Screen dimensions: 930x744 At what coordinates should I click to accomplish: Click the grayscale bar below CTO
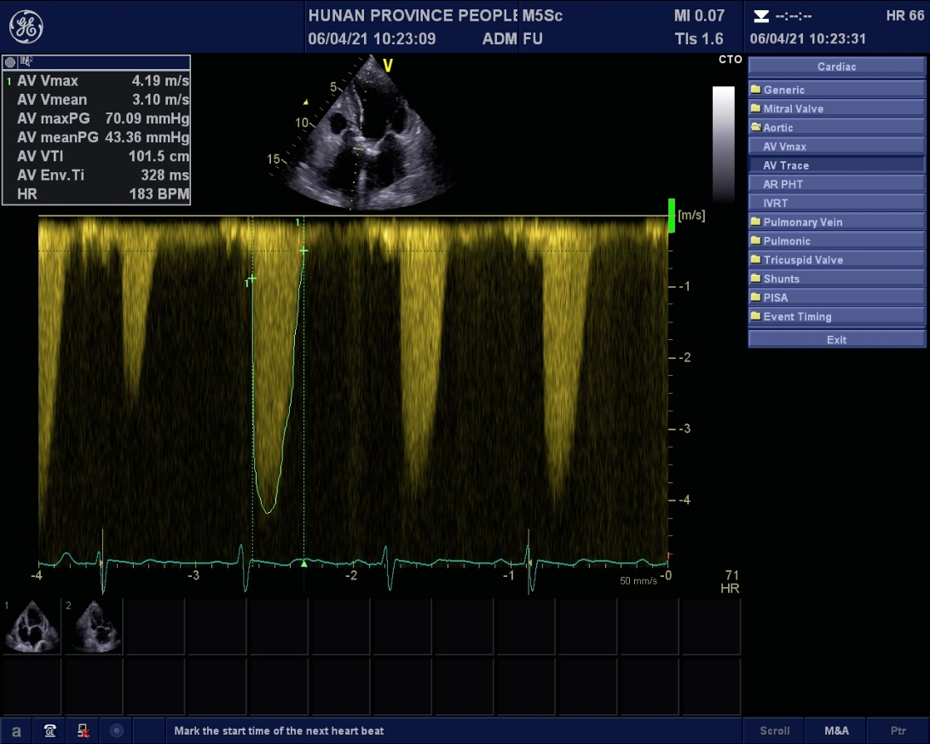coord(723,143)
